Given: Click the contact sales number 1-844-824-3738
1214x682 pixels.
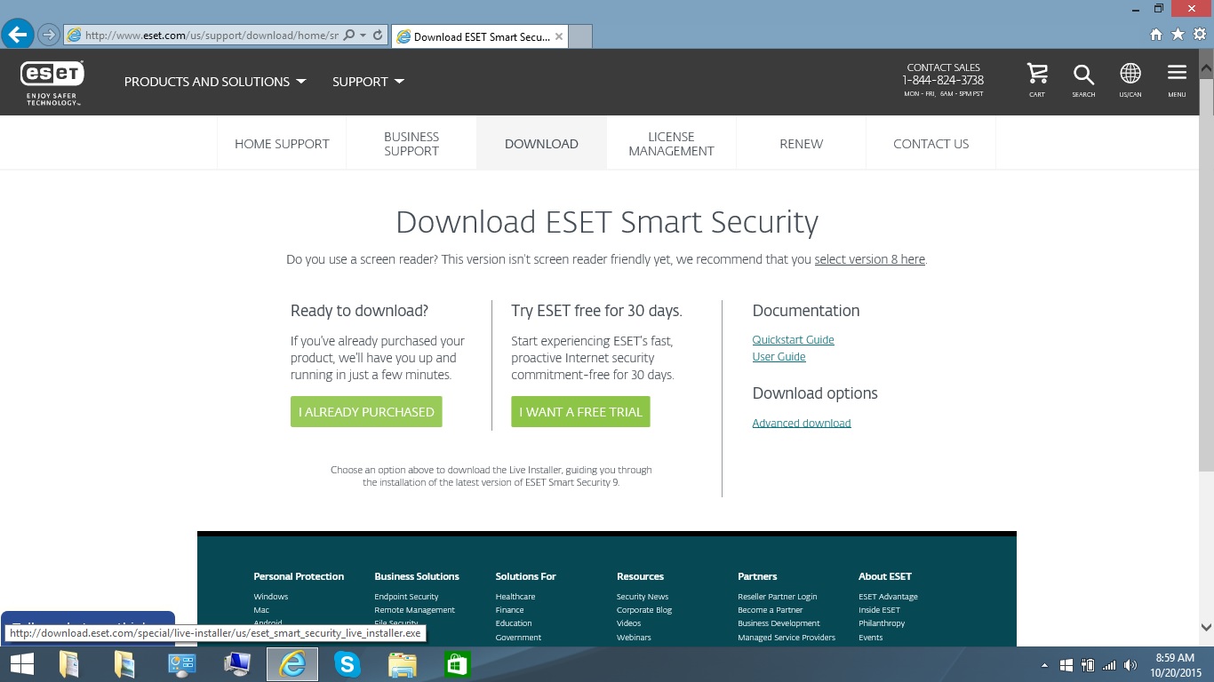Looking at the screenshot, I should [x=943, y=80].
